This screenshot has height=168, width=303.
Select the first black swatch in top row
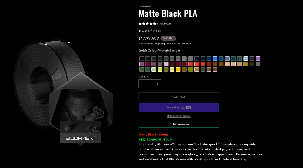(142, 59)
